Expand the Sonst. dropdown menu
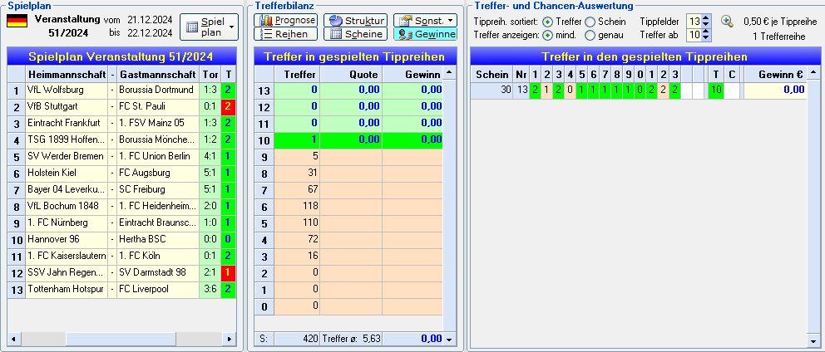Screen dimensions: 825x352 [x=425, y=21]
